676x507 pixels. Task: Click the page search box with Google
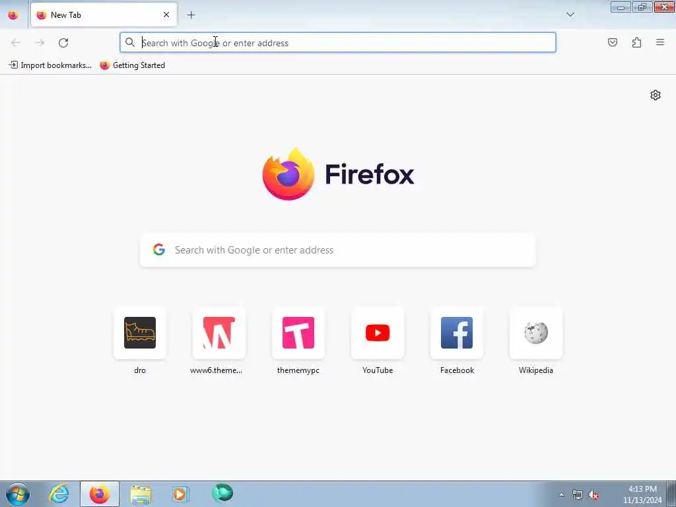(338, 250)
